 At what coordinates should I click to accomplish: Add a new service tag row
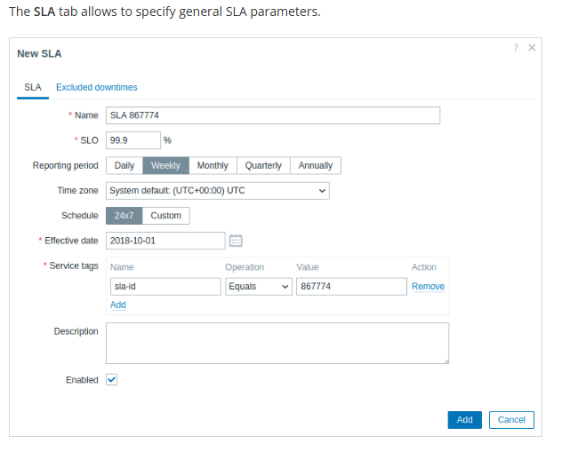tap(118, 305)
